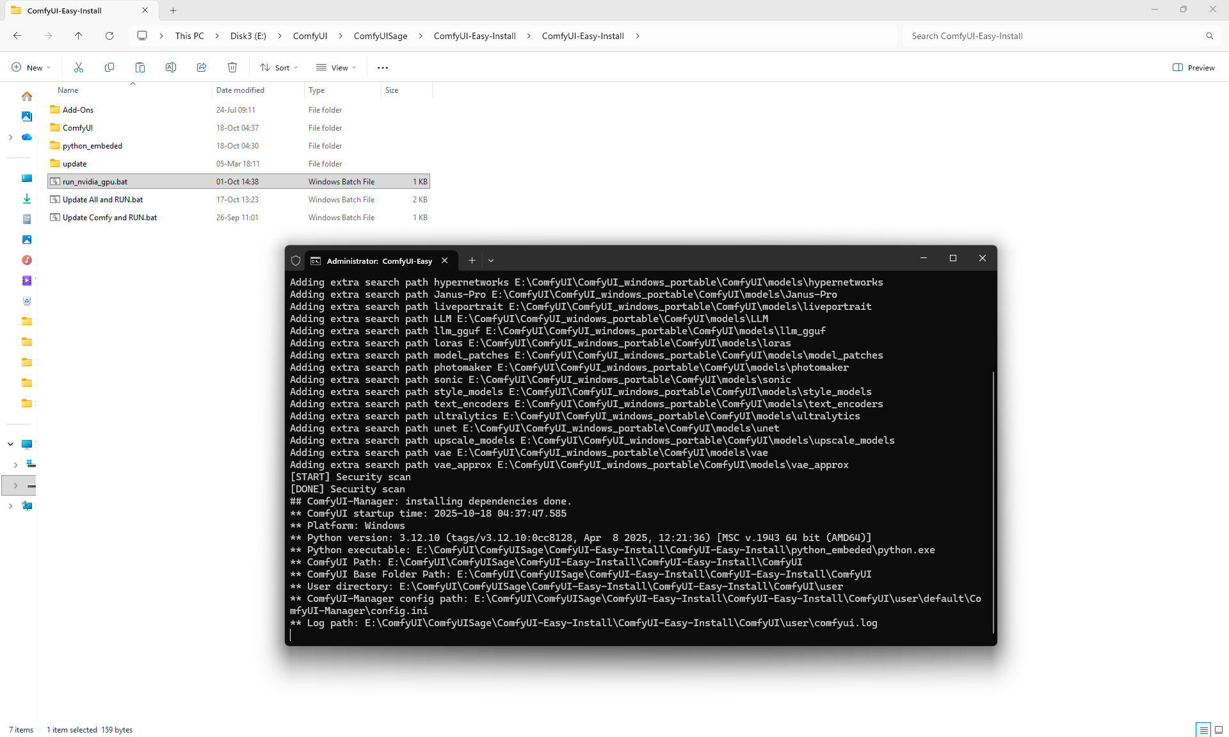Switch to large thumbnails view in status bar

pos(1219,729)
